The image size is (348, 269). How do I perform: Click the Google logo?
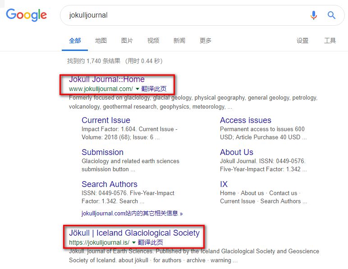pos(27,15)
